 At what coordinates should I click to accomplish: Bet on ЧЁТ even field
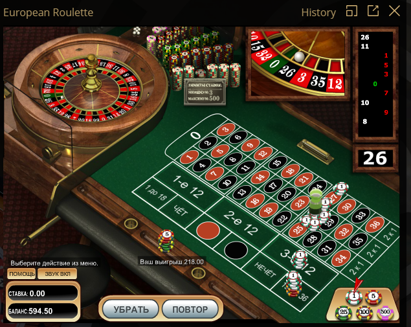[181, 210]
